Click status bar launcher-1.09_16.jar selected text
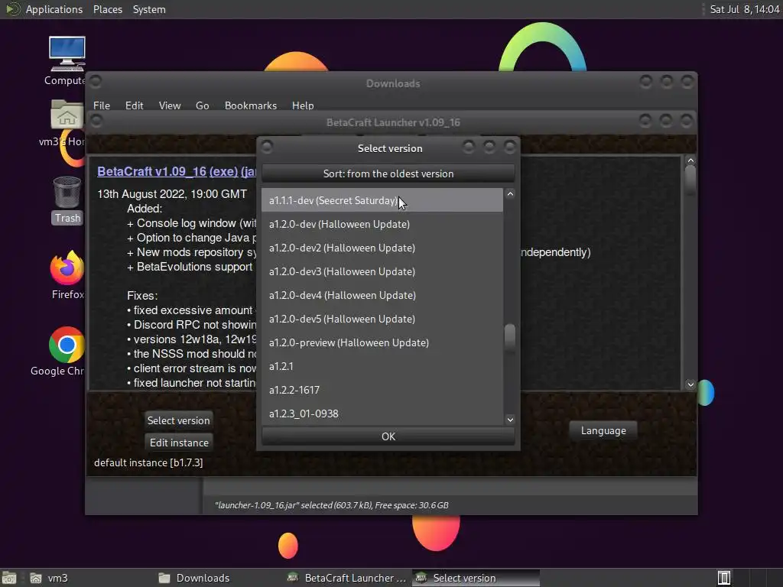The width and height of the screenshot is (783, 587). (x=332, y=505)
